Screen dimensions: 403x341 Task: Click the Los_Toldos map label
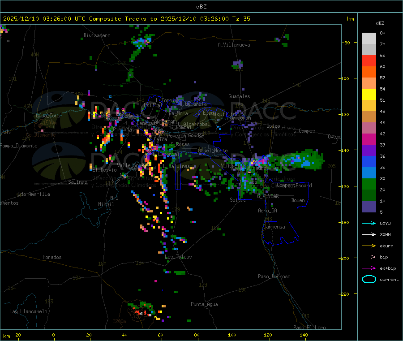pyautogui.click(x=178, y=257)
